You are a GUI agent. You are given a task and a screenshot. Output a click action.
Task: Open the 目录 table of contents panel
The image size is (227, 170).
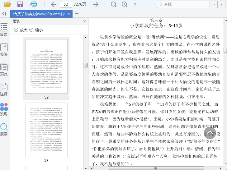click(4, 30)
